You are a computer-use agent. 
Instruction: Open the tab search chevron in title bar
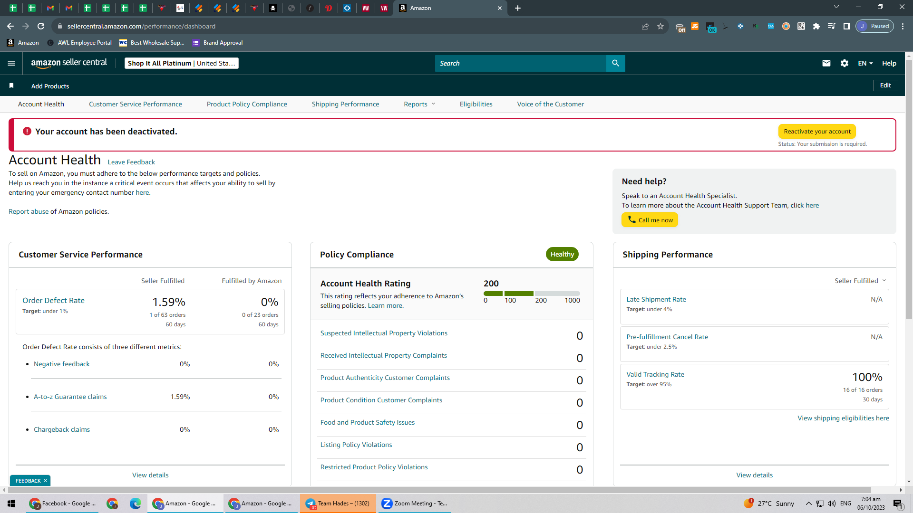836,7
